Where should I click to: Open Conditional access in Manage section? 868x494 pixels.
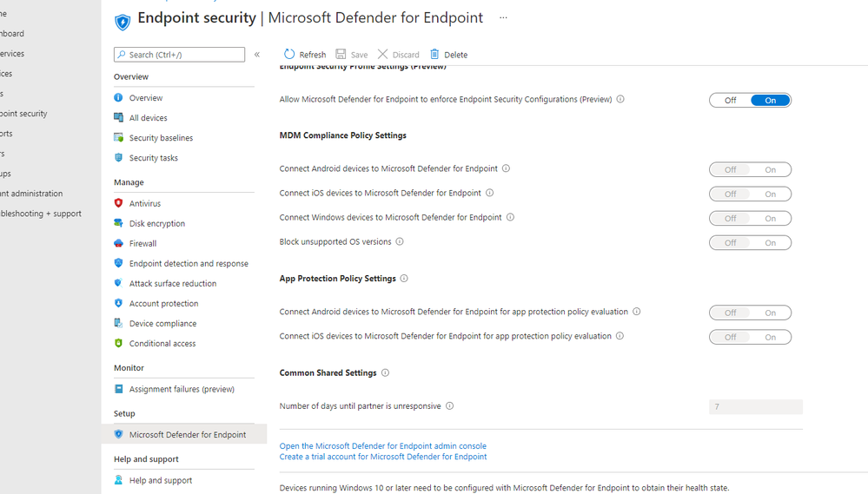(x=162, y=344)
